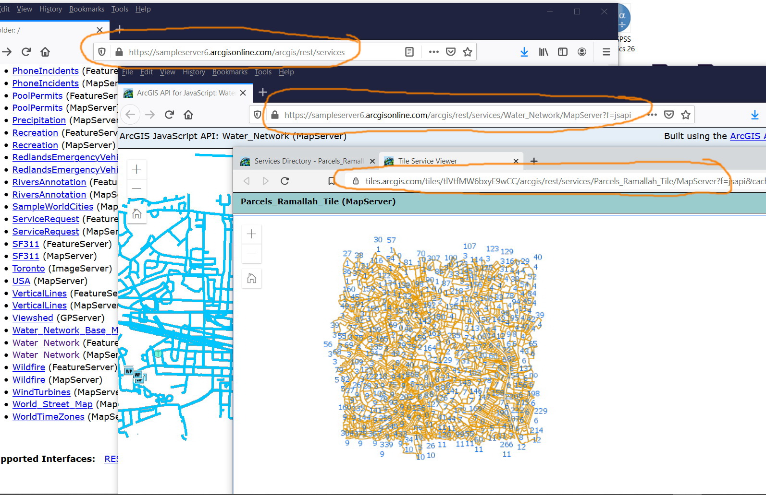This screenshot has height=495, width=766.
Task: Click the rest/services address bar URL
Action: 236,52
